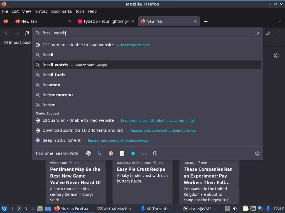This screenshot has height=213, width=285.
Task: Open the View menu
Action: (26, 11)
